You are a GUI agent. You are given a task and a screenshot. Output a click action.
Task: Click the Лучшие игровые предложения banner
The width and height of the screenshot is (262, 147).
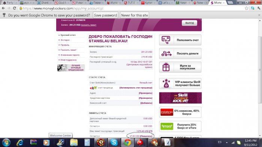(71, 68)
